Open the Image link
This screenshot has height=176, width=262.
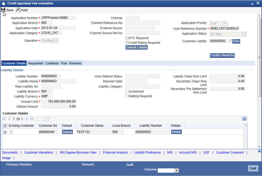pos(6,158)
